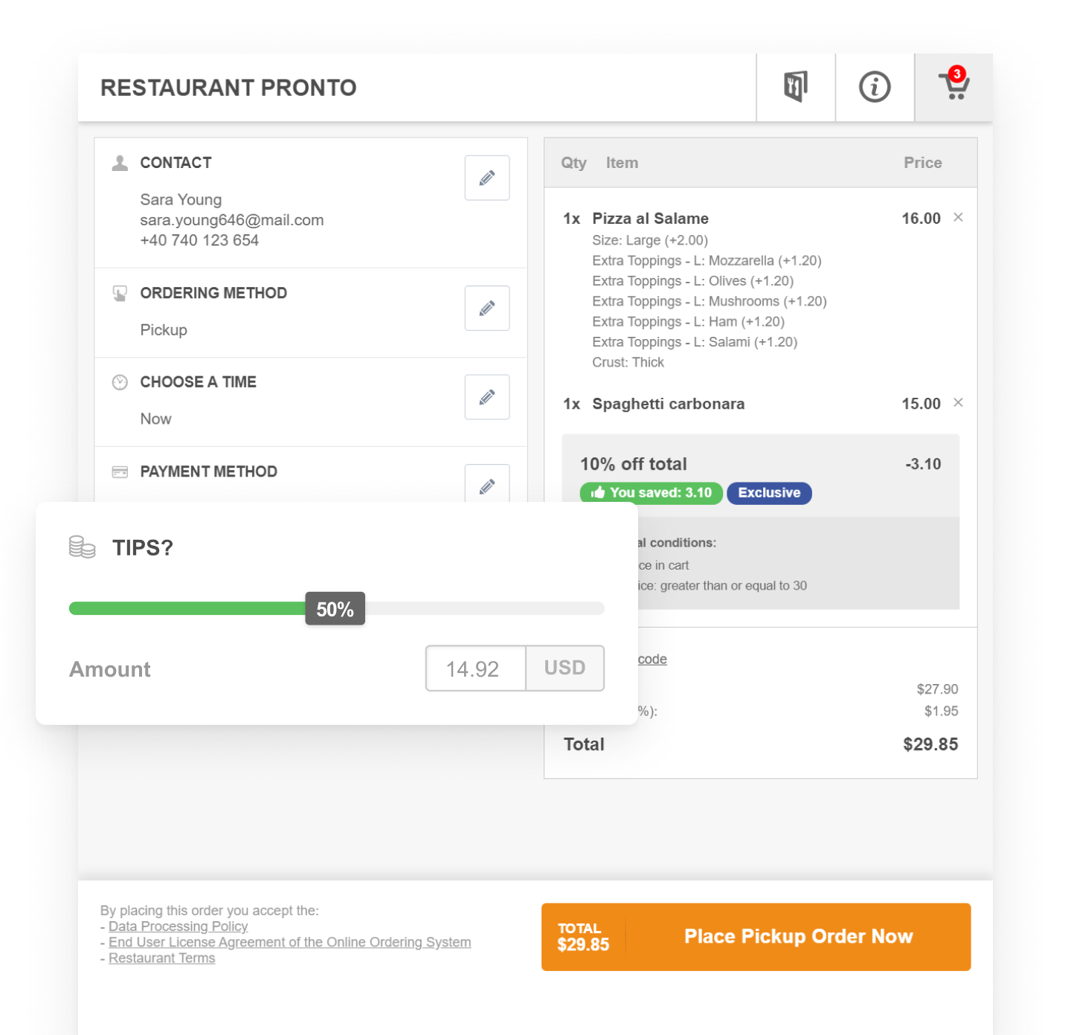The image size is (1071, 1035).
Task: Remove Pizza al Salame from the cart
Action: [958, 218]
